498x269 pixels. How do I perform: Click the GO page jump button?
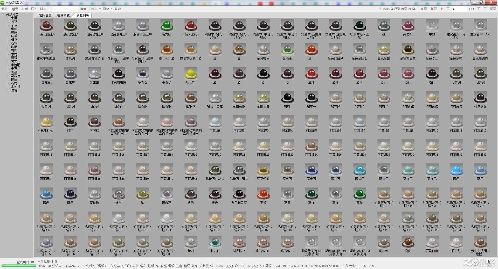(471, 9)
